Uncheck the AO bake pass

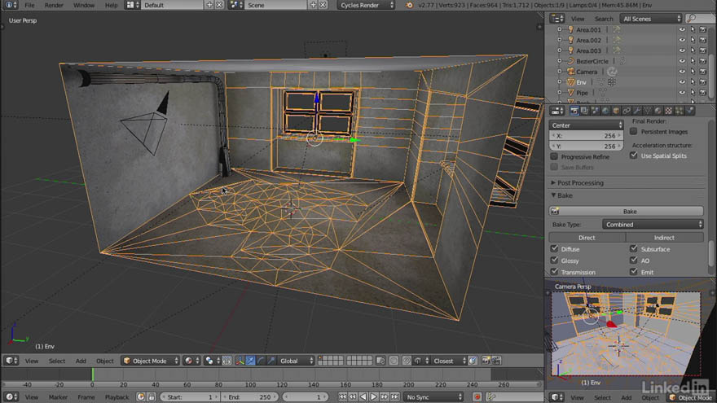click(x=633, y=261)
